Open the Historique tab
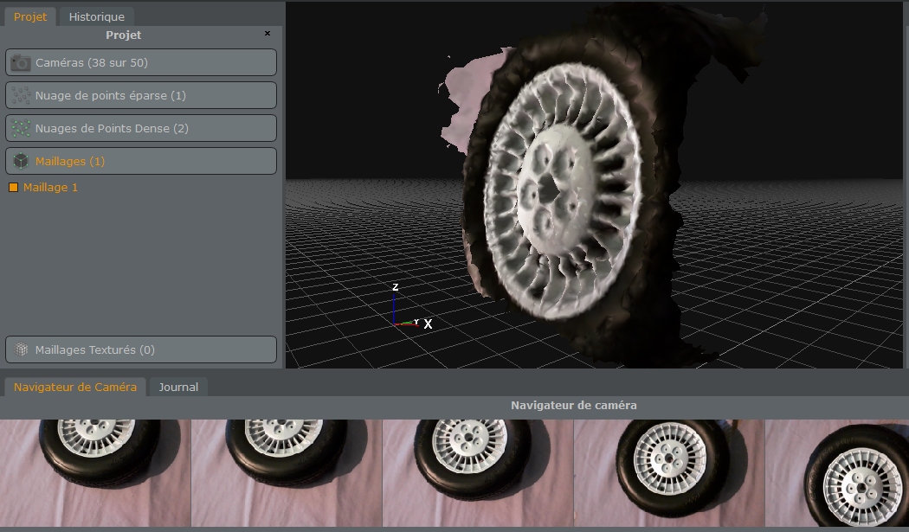This screenshot has height=532, width=909. [x=96, y=16]
